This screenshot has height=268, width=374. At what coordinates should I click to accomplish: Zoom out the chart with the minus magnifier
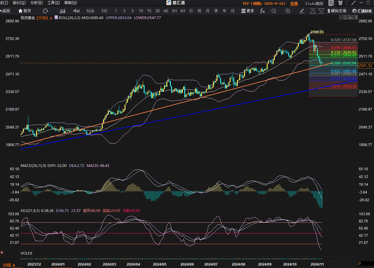274,11
